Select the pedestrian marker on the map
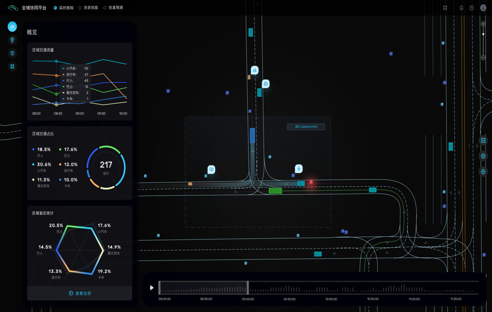492x312 pixels. tap(299, 168)
